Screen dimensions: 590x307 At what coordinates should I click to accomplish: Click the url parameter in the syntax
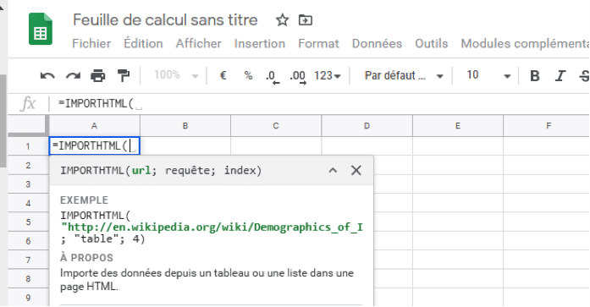click(x=141, y=171)
